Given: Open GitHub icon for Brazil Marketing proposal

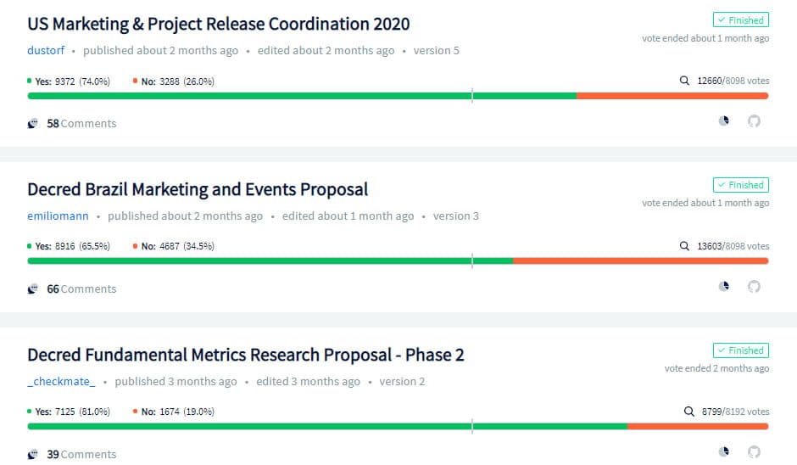Looking at the screenshot, I should (754, 287).
